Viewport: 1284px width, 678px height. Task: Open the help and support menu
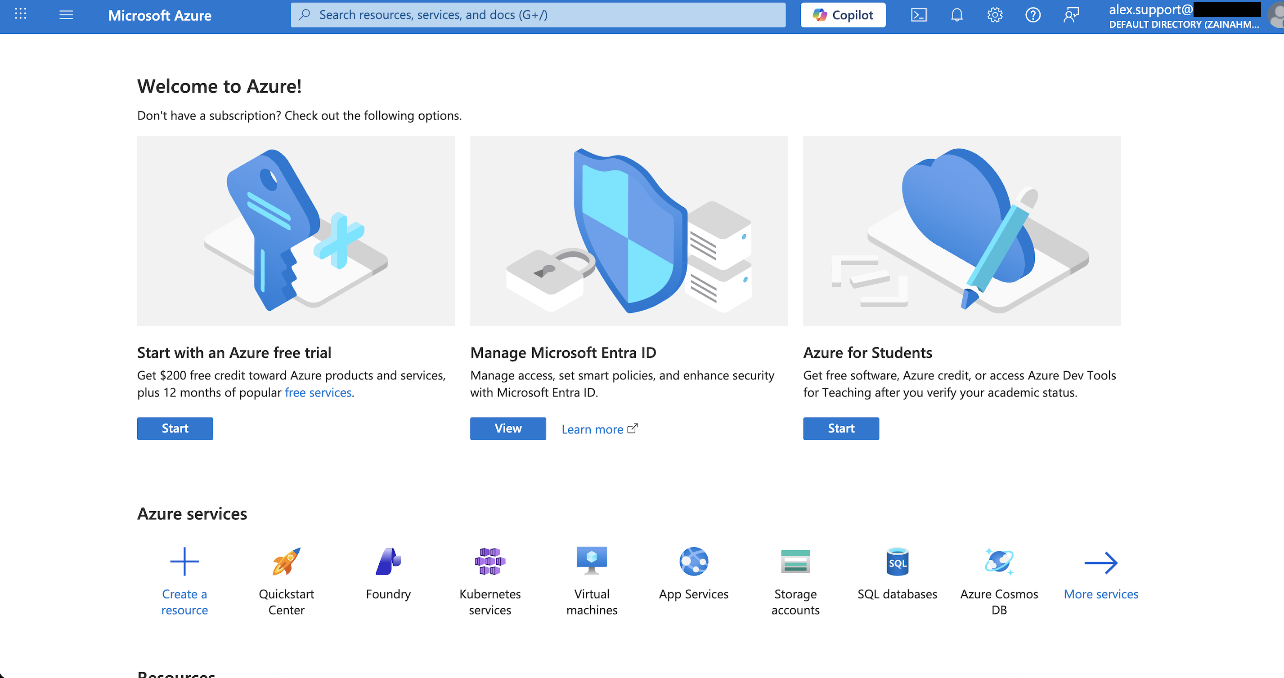pyautogui.click(x=1033, y=14)
